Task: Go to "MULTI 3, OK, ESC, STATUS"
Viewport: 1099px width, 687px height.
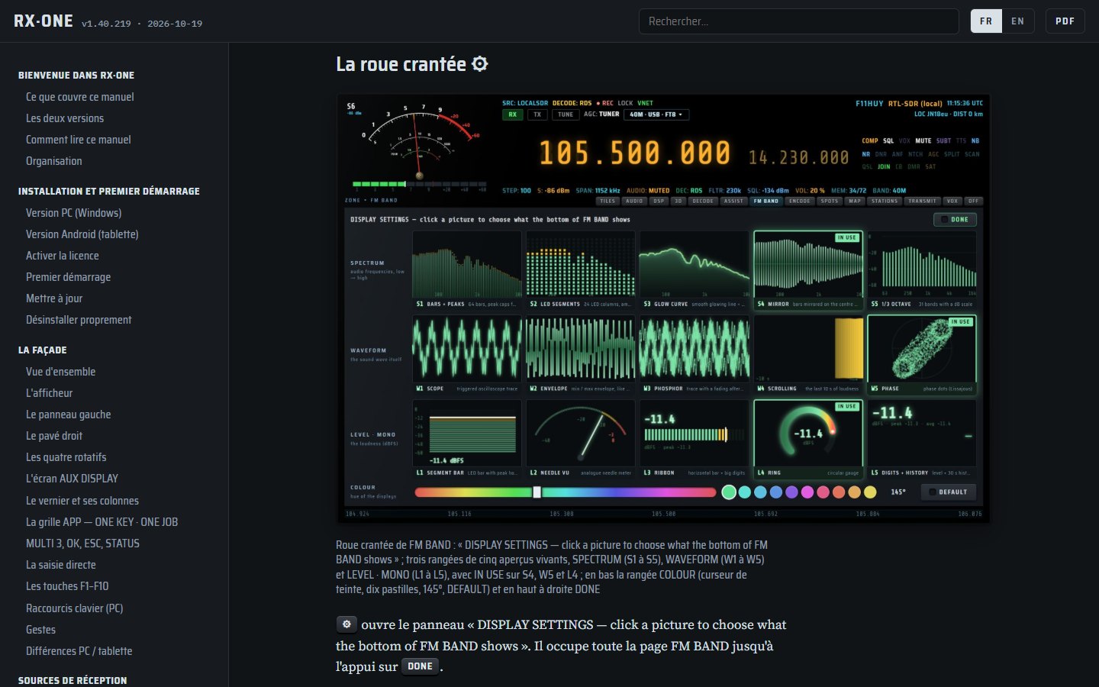Action: pos(83,543)
